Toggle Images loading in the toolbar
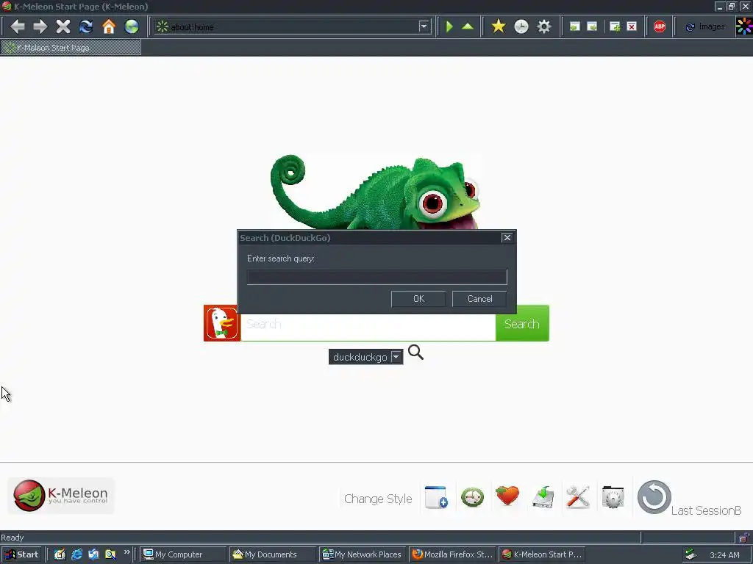753x564 pixels. [x=704, y=27]
